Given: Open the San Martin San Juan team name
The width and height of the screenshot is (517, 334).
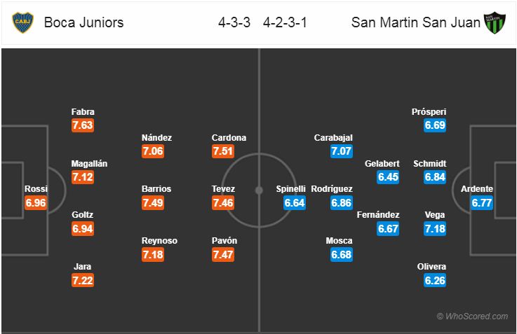Looking at the screenshot, I should [x=415, y=22].
